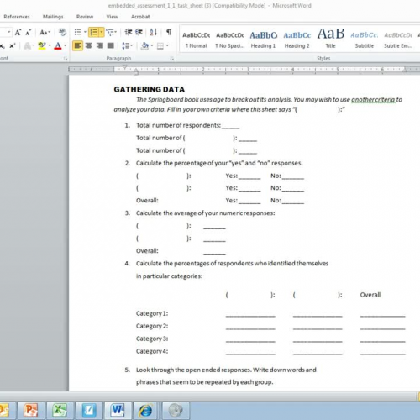The image size is (420, 420).
Task: Toggle Subscript formatting
Action: (3, 45)
